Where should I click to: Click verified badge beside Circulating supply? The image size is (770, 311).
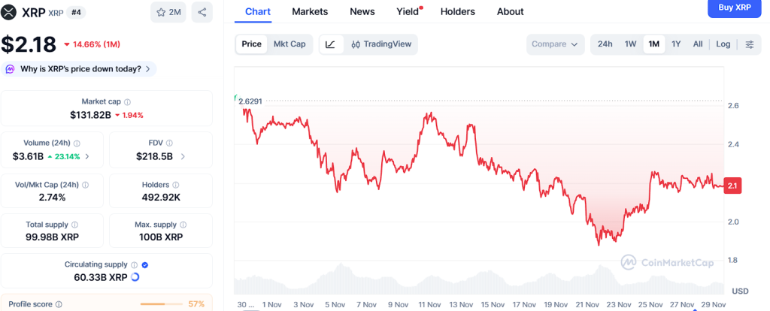(x=145, y=264)
